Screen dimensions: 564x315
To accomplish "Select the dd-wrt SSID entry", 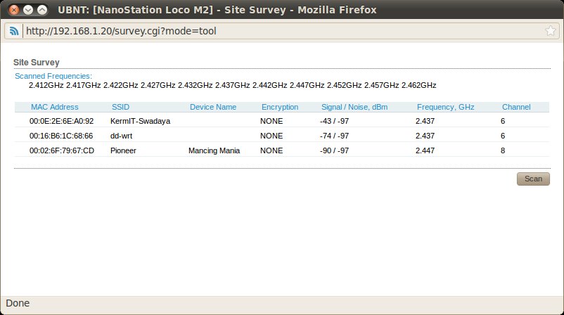I will click(122, 136).
